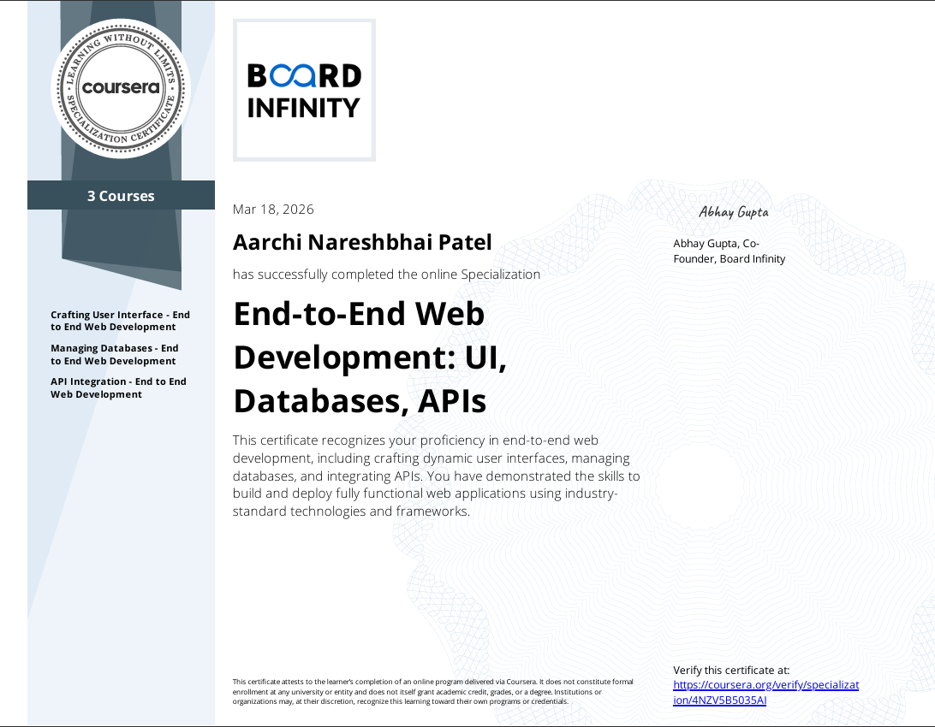
Task: Click the disclaimer text at the bottom
Action: 432,690
